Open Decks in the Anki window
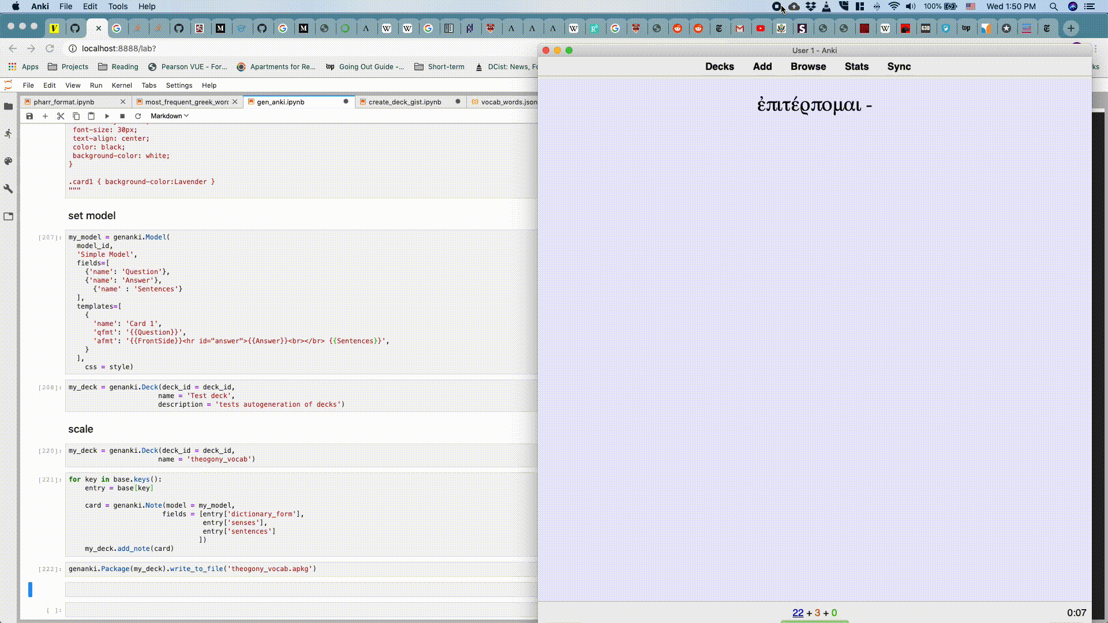The image size is (1108, 623). coord(720,66)
